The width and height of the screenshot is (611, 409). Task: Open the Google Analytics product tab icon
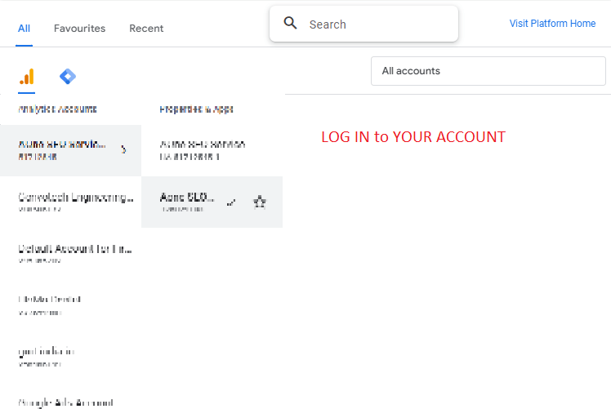pos(26,77)
